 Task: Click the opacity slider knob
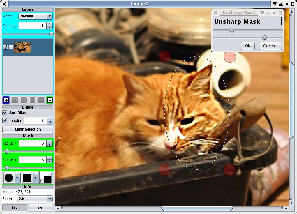point(51,34)
